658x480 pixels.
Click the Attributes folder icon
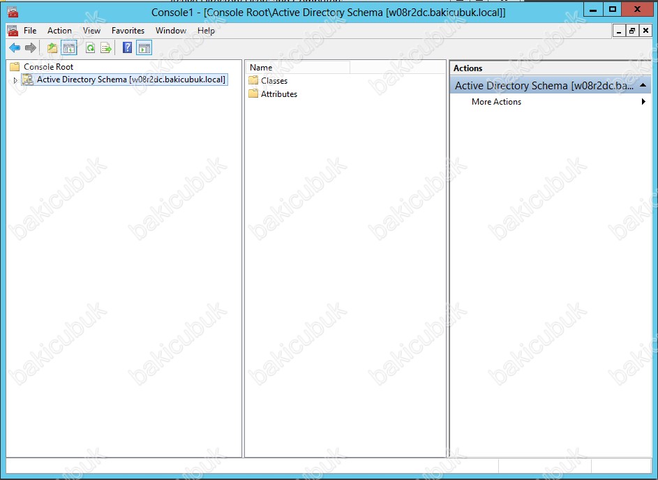pos(253,93)
